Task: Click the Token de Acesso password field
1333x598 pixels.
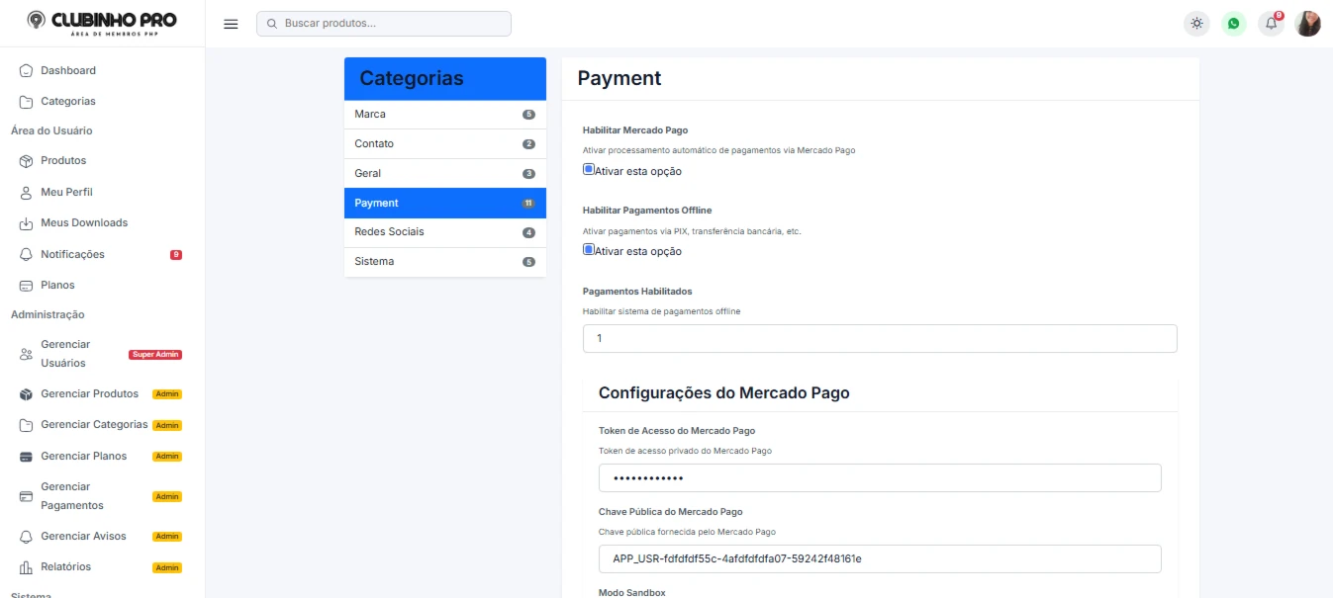Action: coord(880,478)
